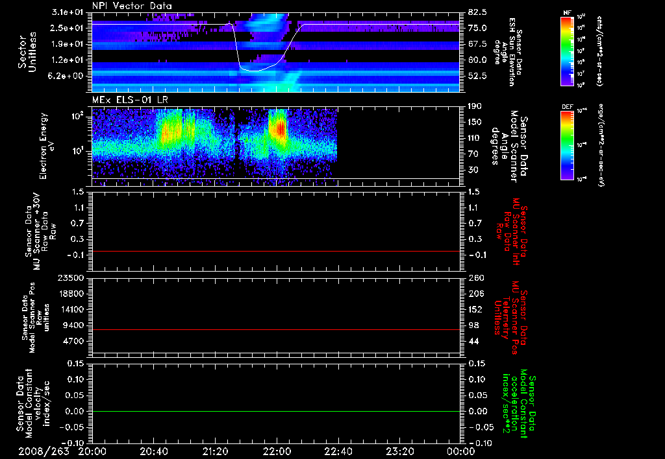Screen dimensions: 665x459
Task: Click the "21:20" time axis tick label
Action: [x=216, y=451]
